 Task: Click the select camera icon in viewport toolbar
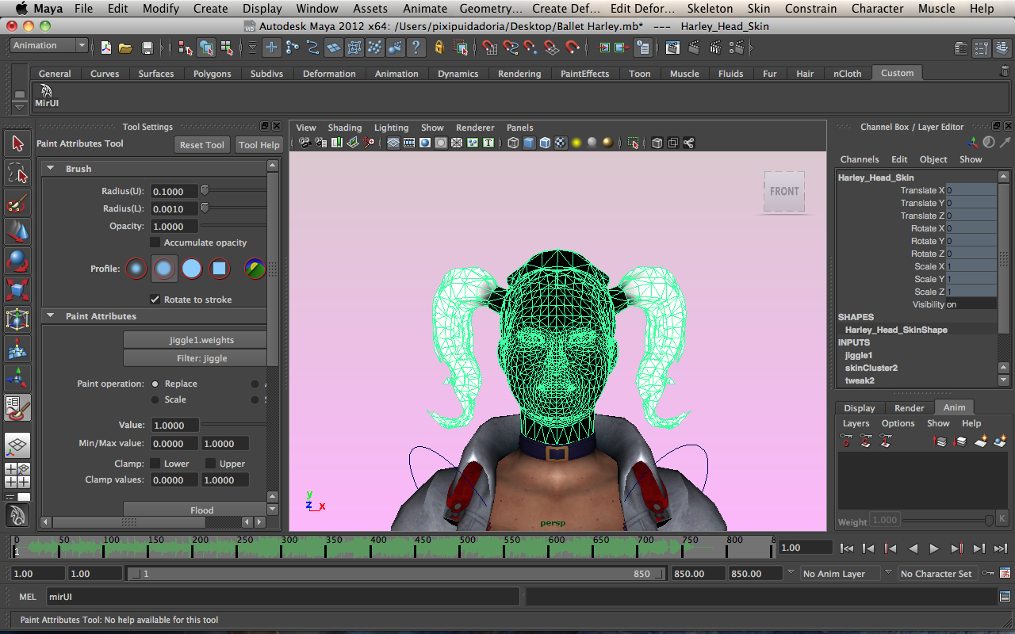[304, 143]
